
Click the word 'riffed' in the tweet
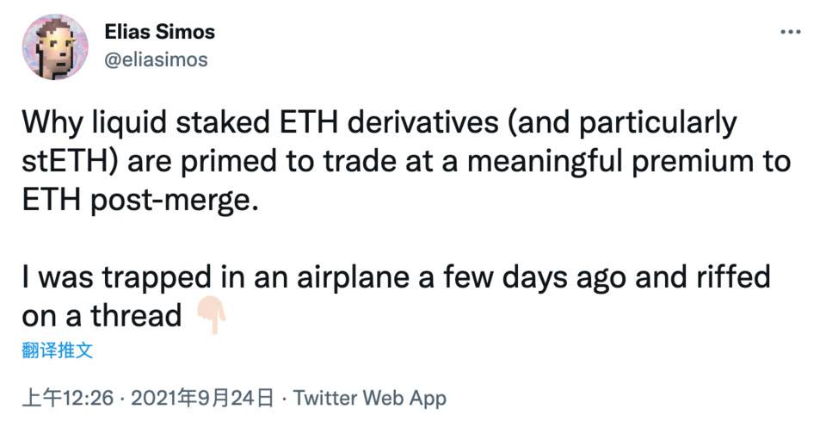pos(734,277)
